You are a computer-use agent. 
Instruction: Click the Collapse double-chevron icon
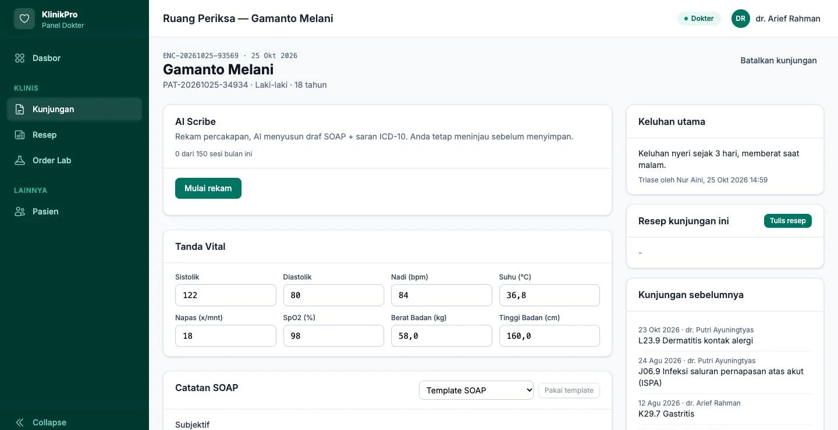coord(20,422)
